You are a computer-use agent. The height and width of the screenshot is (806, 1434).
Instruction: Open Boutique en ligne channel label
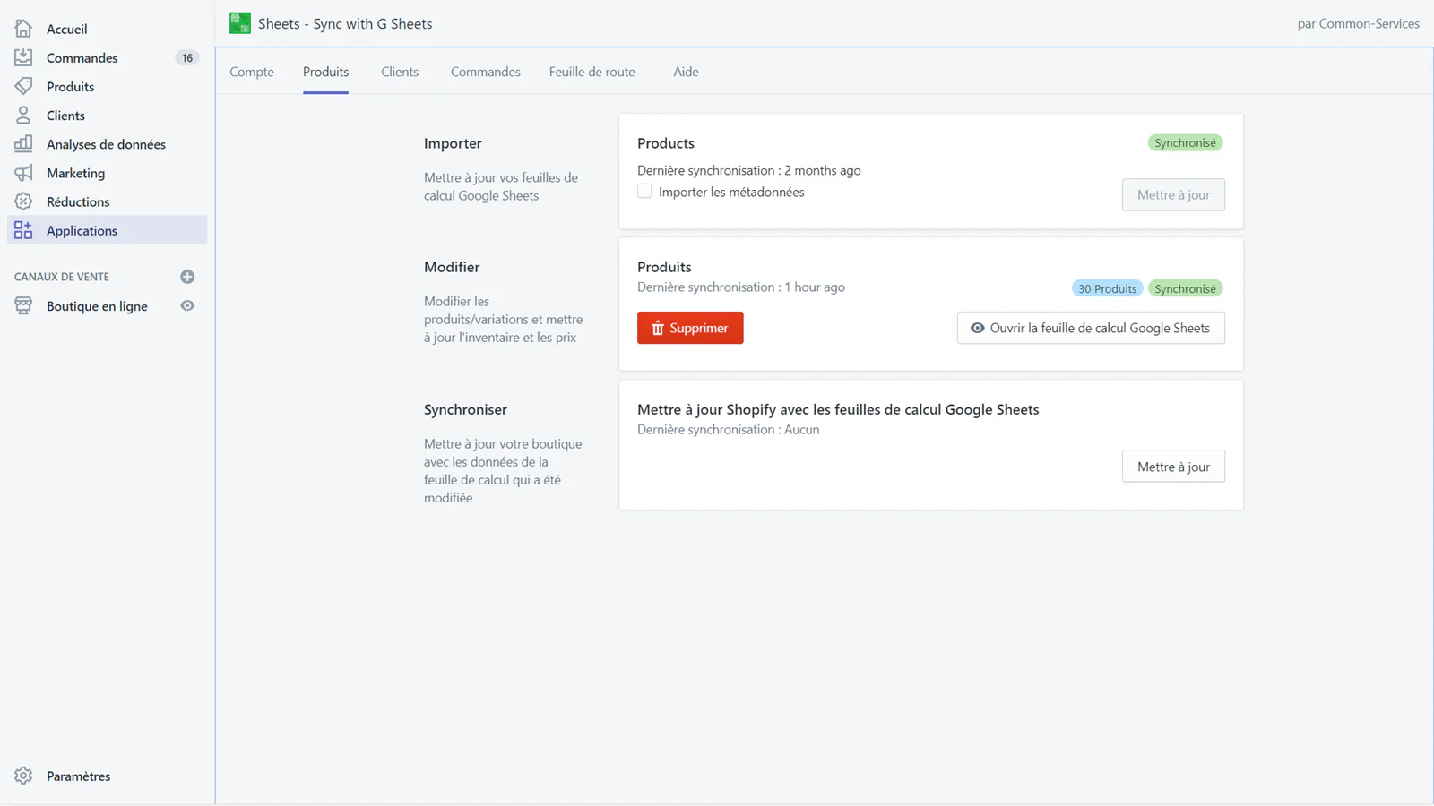(x=97, y=306)
